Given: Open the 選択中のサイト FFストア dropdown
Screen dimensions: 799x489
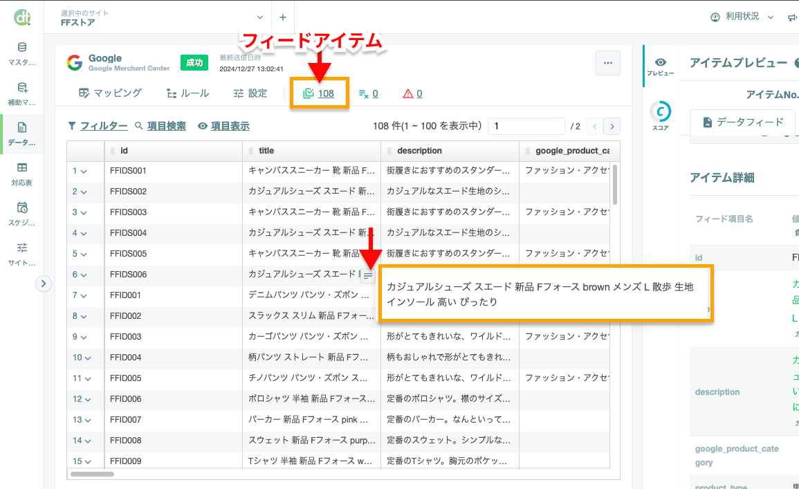Looking at the screenshot, I should tap(162, 18).
